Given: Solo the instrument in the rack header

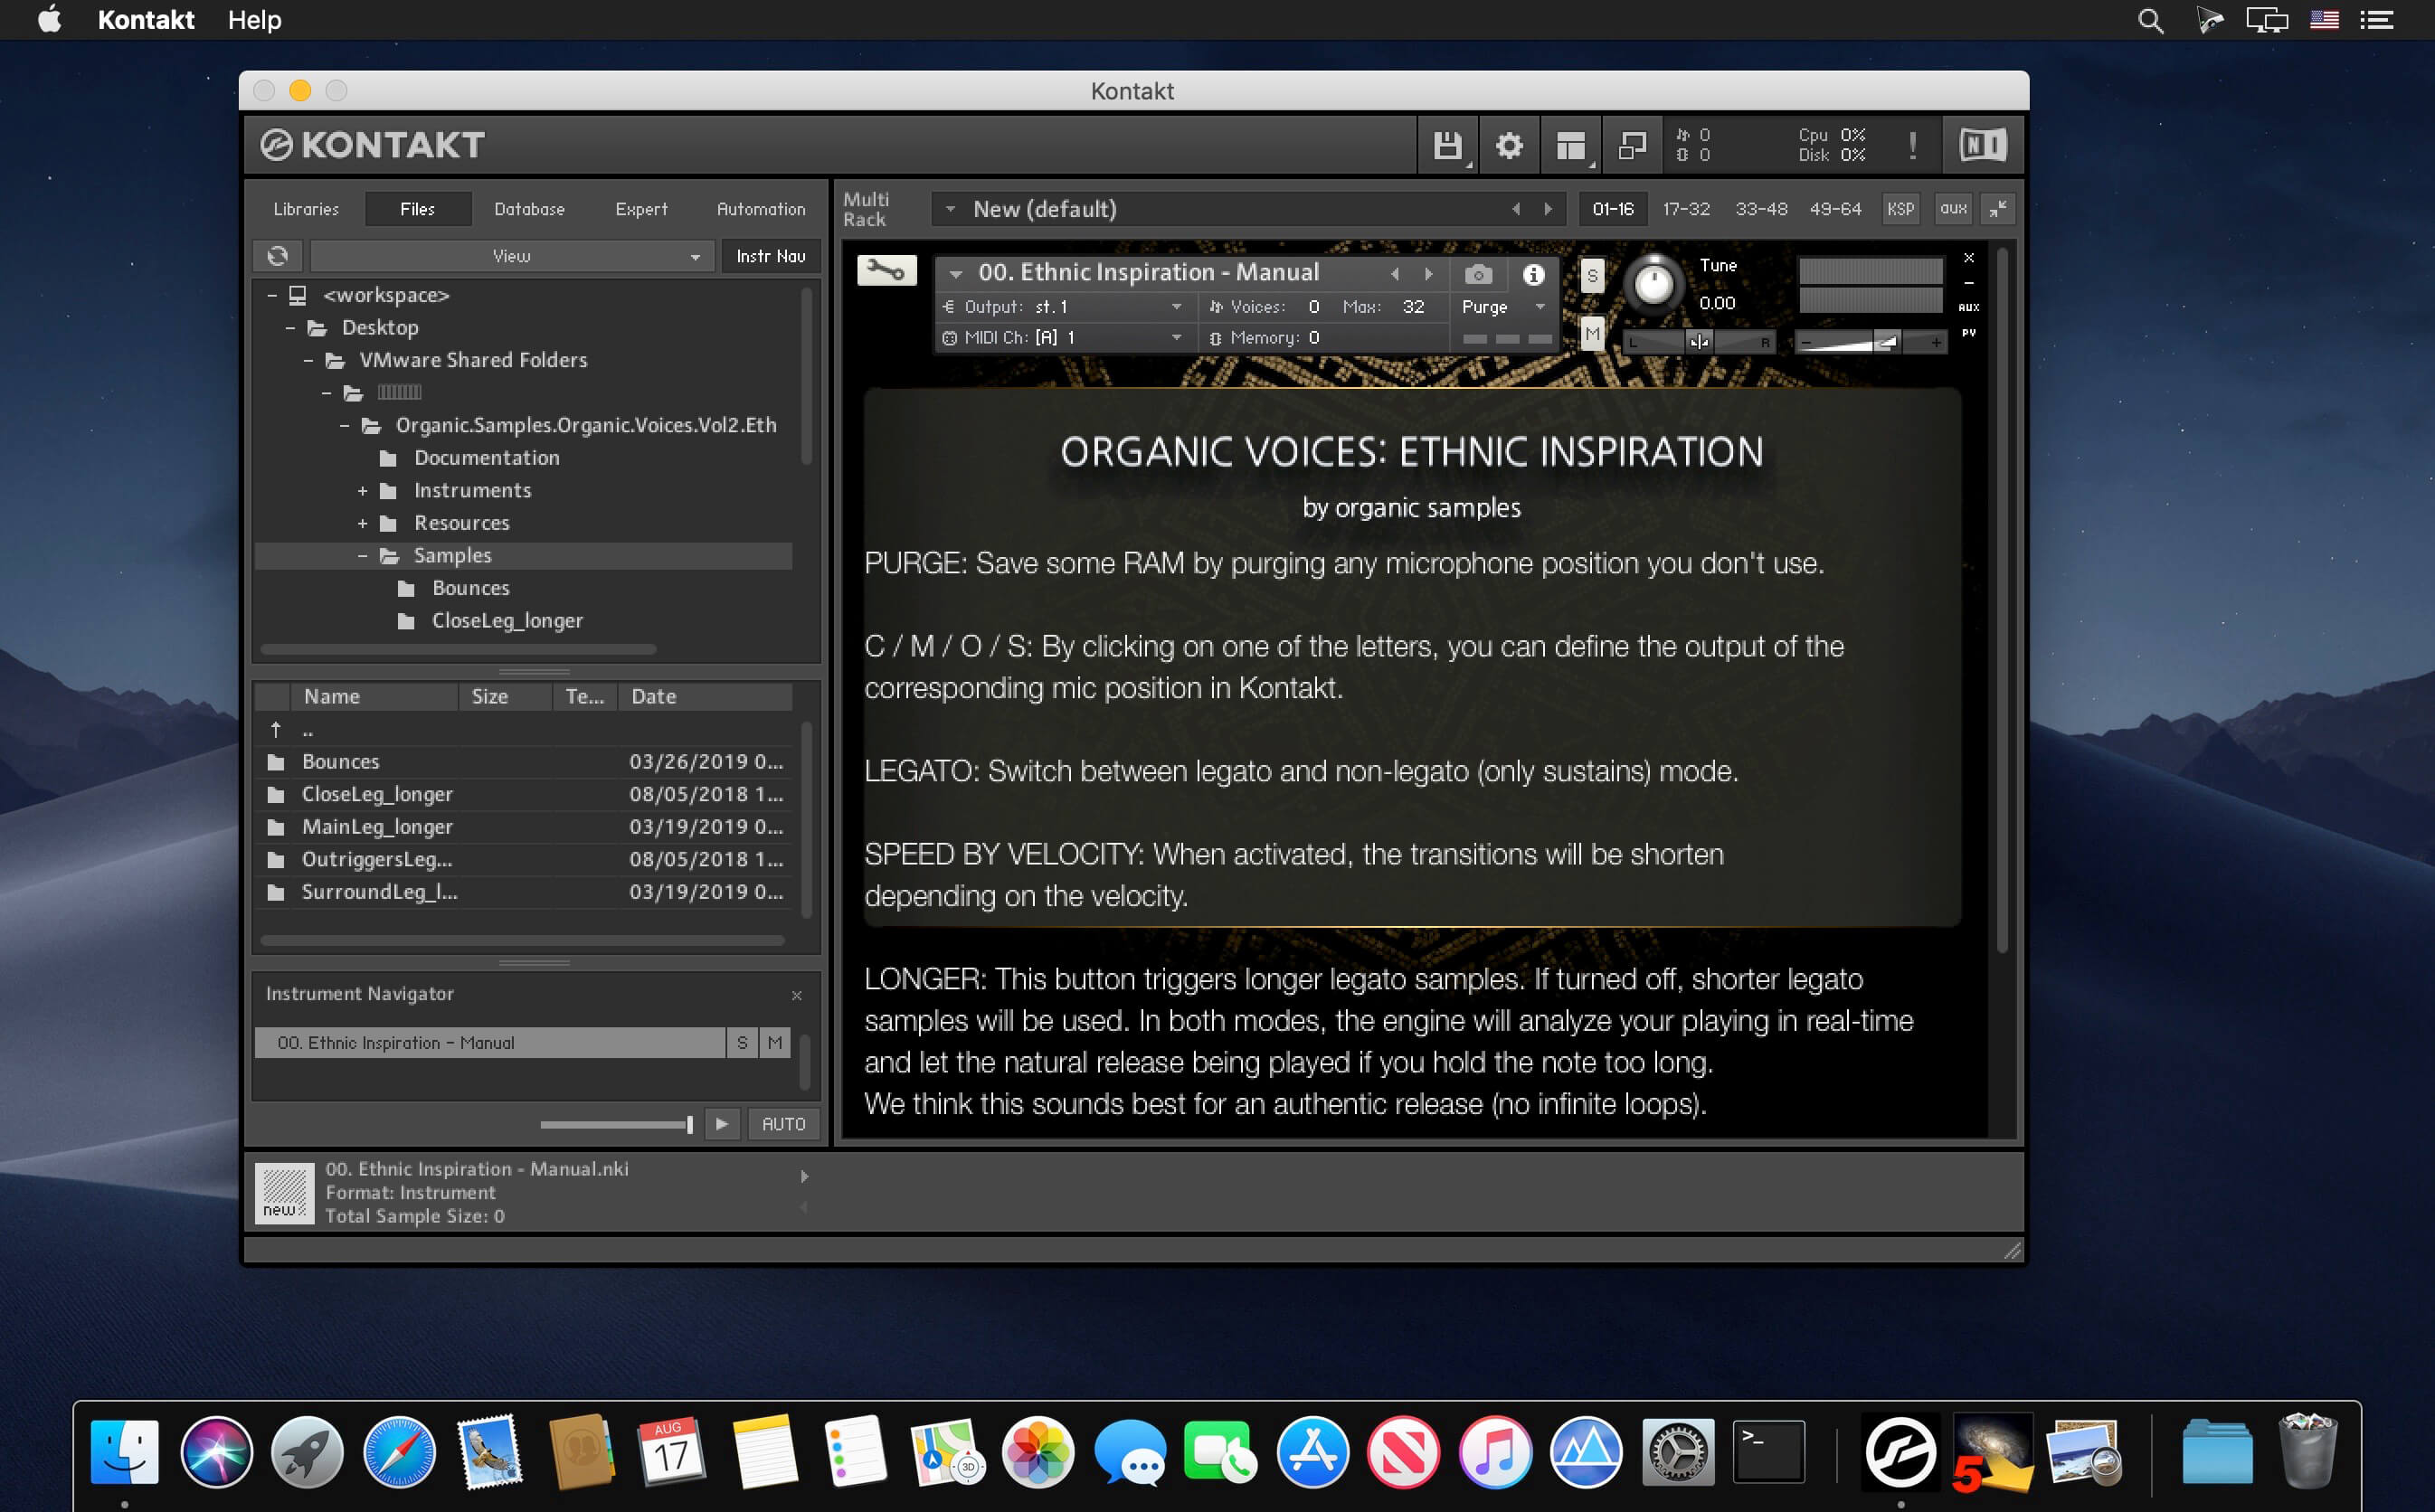Looking at the screenshot, I should click(x=1592, y=275).
